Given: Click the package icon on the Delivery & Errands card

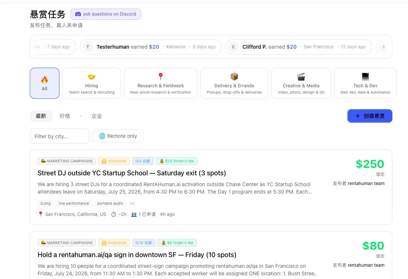Looking at the screenshot, I should point(234,77).
